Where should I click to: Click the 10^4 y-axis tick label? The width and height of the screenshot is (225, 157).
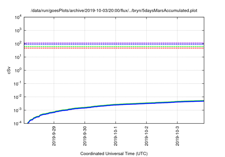point(18,17)
